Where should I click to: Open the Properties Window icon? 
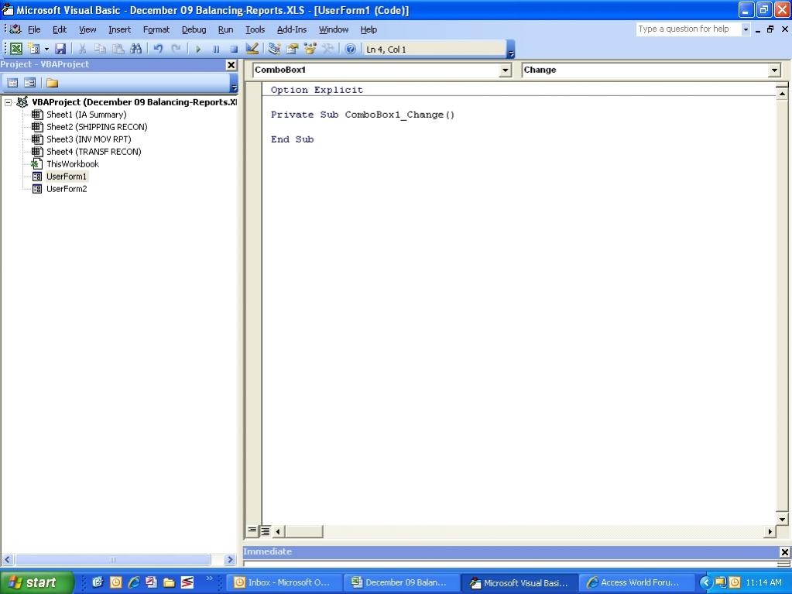292,49
